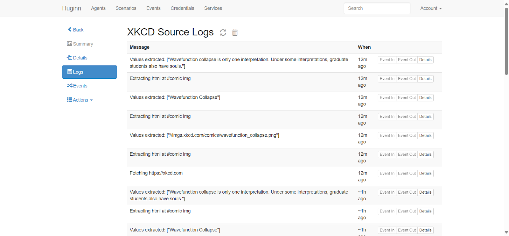Click Event In for first souls log row

coord(387,60)
